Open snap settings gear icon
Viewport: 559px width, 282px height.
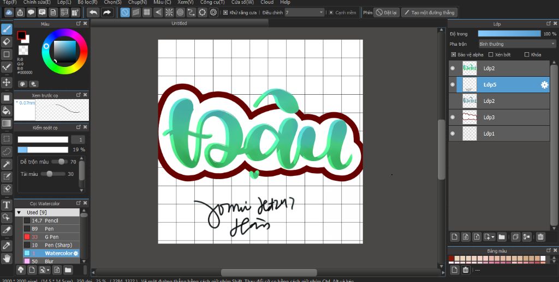coord(213,13)
